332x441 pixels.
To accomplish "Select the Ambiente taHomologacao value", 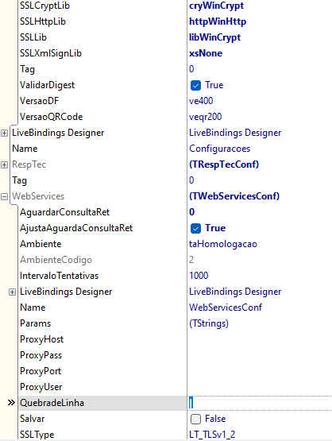I will coord(223,244).
